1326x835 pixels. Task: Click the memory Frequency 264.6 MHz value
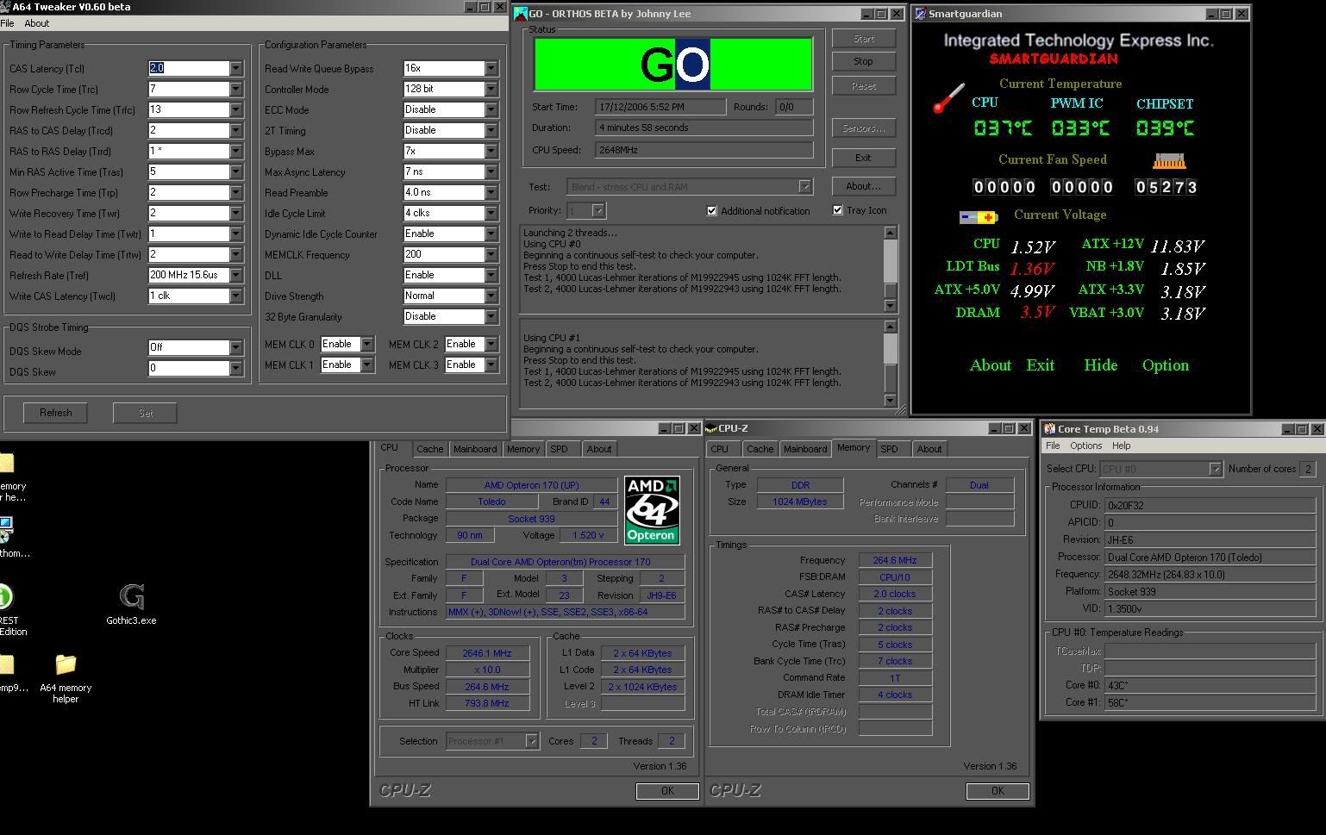click(x=895, y=560)
